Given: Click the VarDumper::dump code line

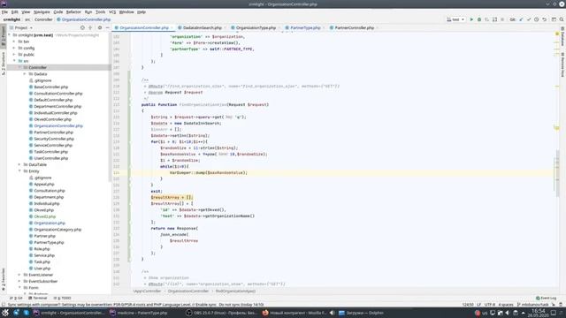Looking at the screenshot, I should 209,173.
